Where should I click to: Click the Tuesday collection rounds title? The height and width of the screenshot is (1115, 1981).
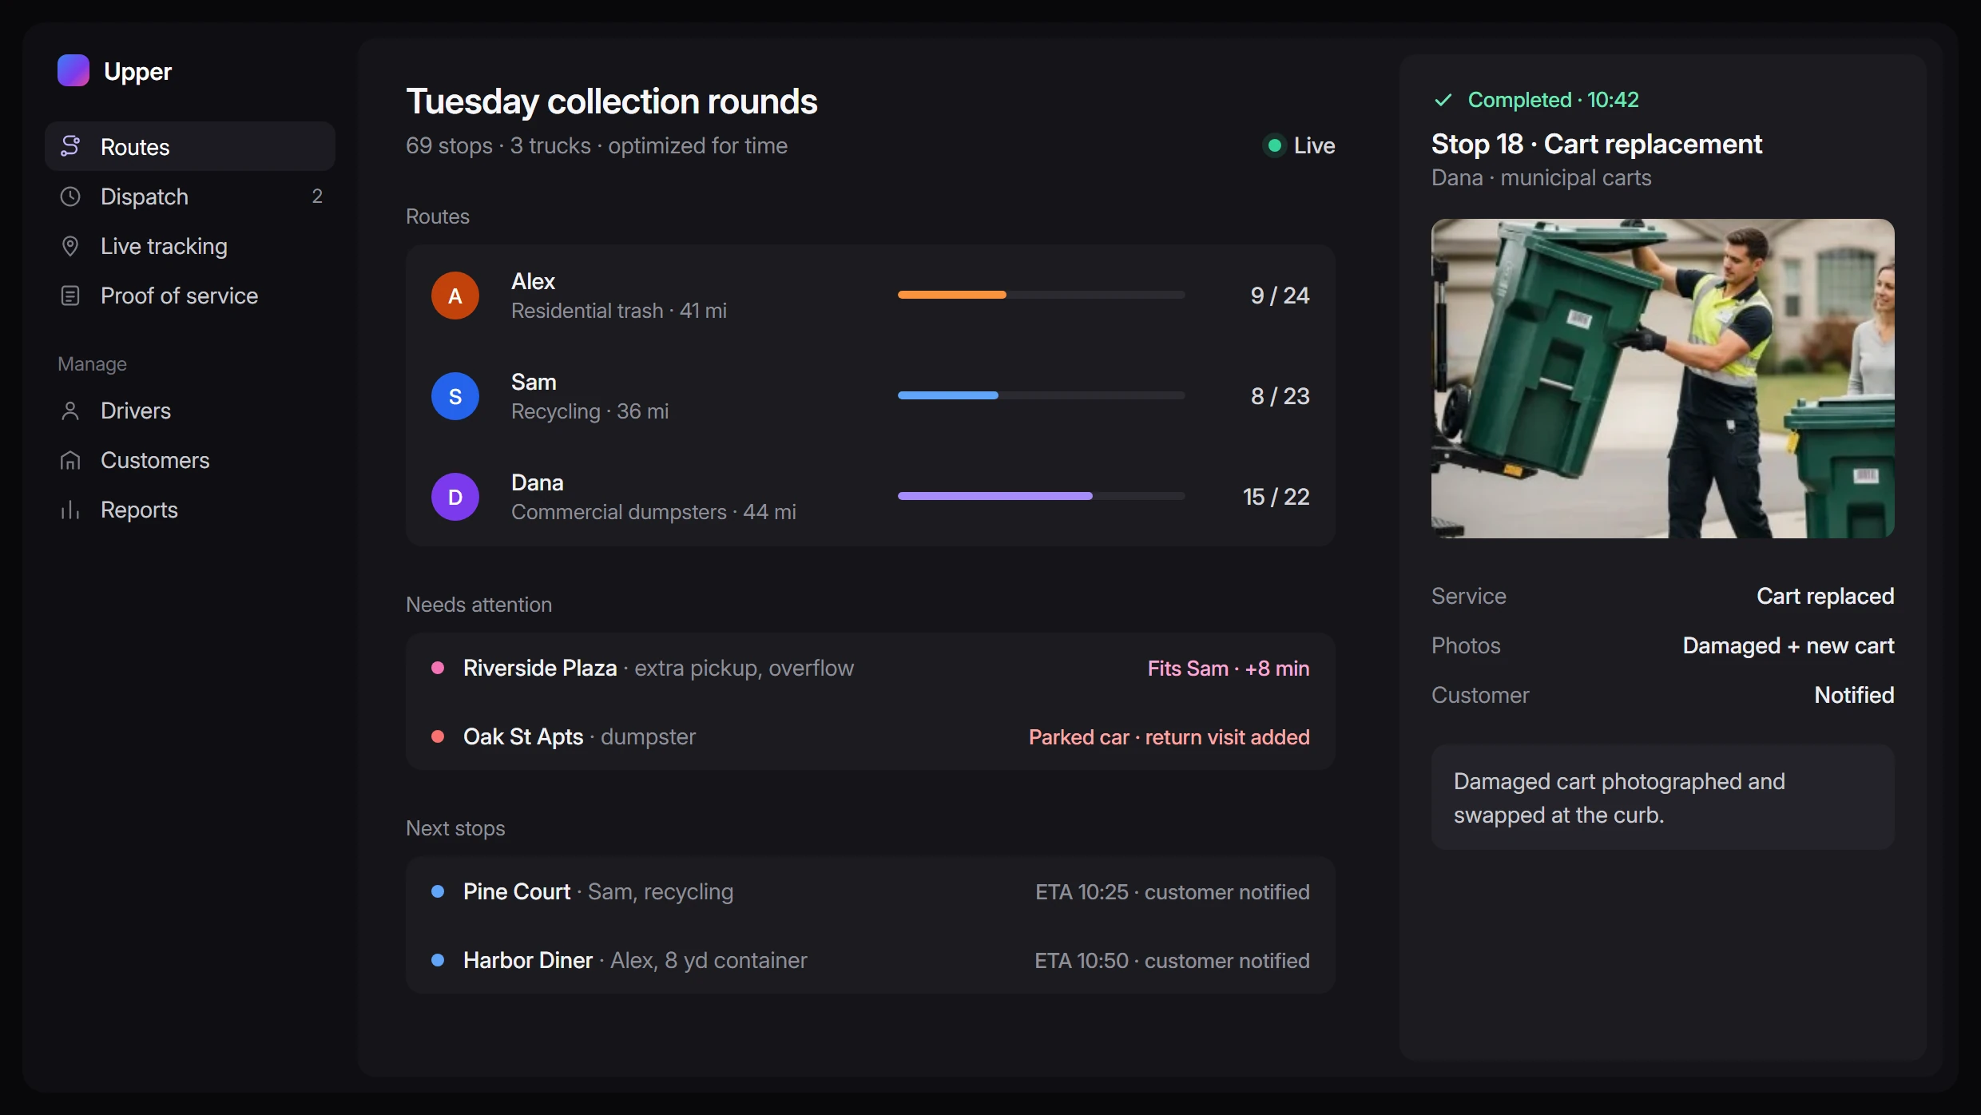[611, 101]
